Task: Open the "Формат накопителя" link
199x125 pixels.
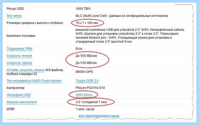Action: coord(22,102)
